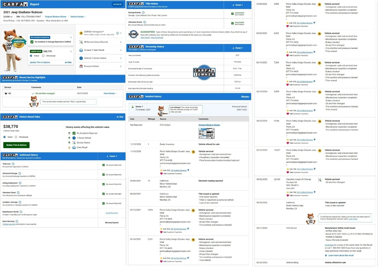Open the info icon beside Odometer Brands
This screenshot has height=267, width=378.
click(x=145, y=22)
